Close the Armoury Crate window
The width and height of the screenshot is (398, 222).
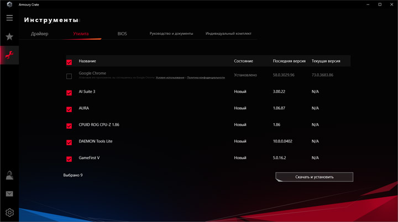392,4
